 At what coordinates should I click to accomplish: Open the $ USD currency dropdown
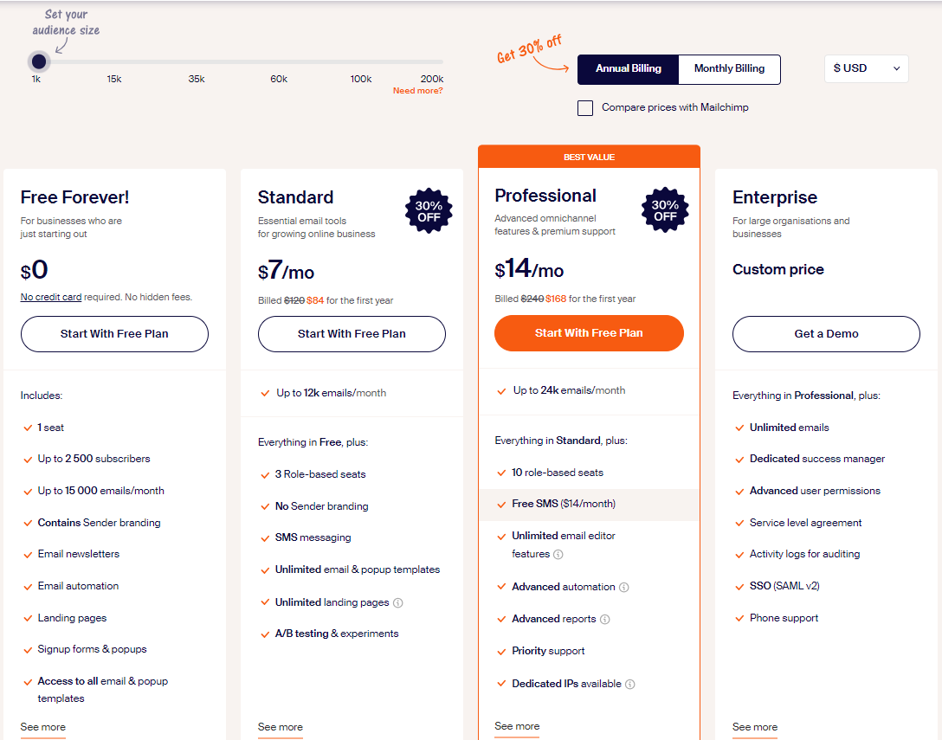coord(866,68)
